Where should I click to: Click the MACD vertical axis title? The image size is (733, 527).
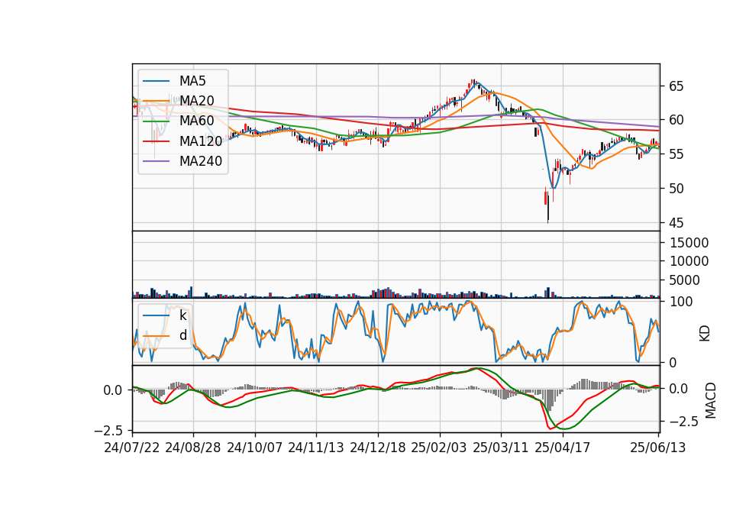tap(711, 400)
